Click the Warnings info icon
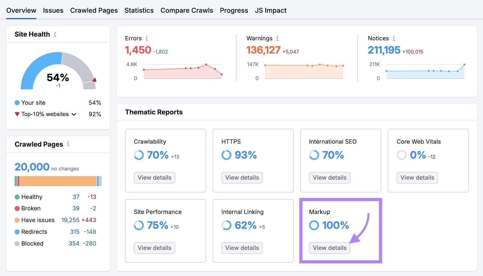The image size is (483, 276). (278, 38)
